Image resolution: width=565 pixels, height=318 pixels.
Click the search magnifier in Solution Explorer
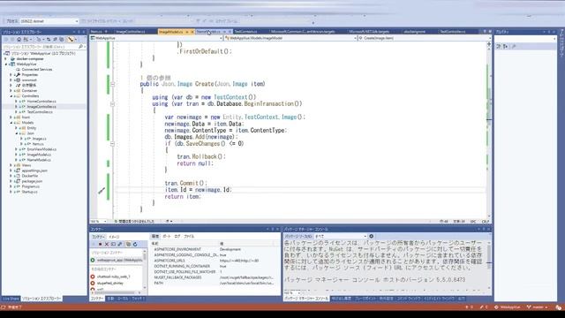(x=80, y=47)
